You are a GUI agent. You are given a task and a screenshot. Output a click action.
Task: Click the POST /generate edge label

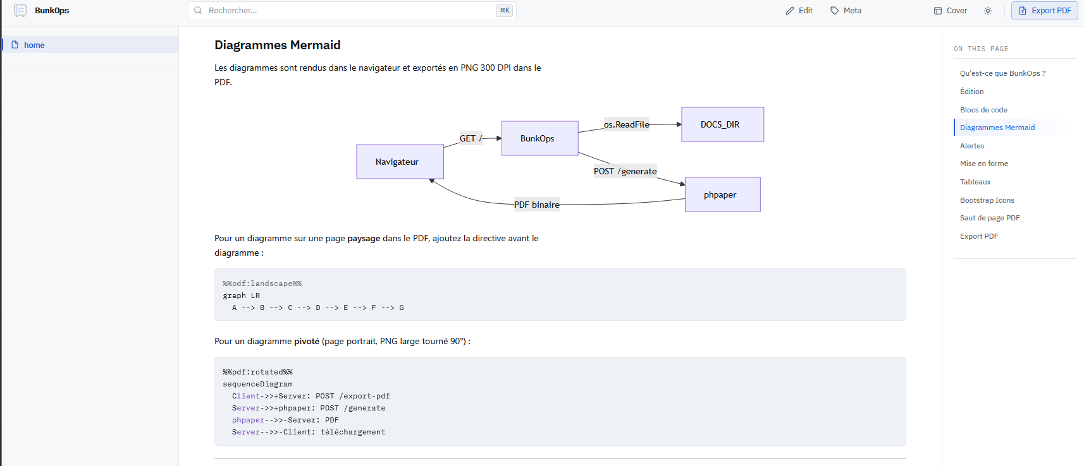point(625,171)
